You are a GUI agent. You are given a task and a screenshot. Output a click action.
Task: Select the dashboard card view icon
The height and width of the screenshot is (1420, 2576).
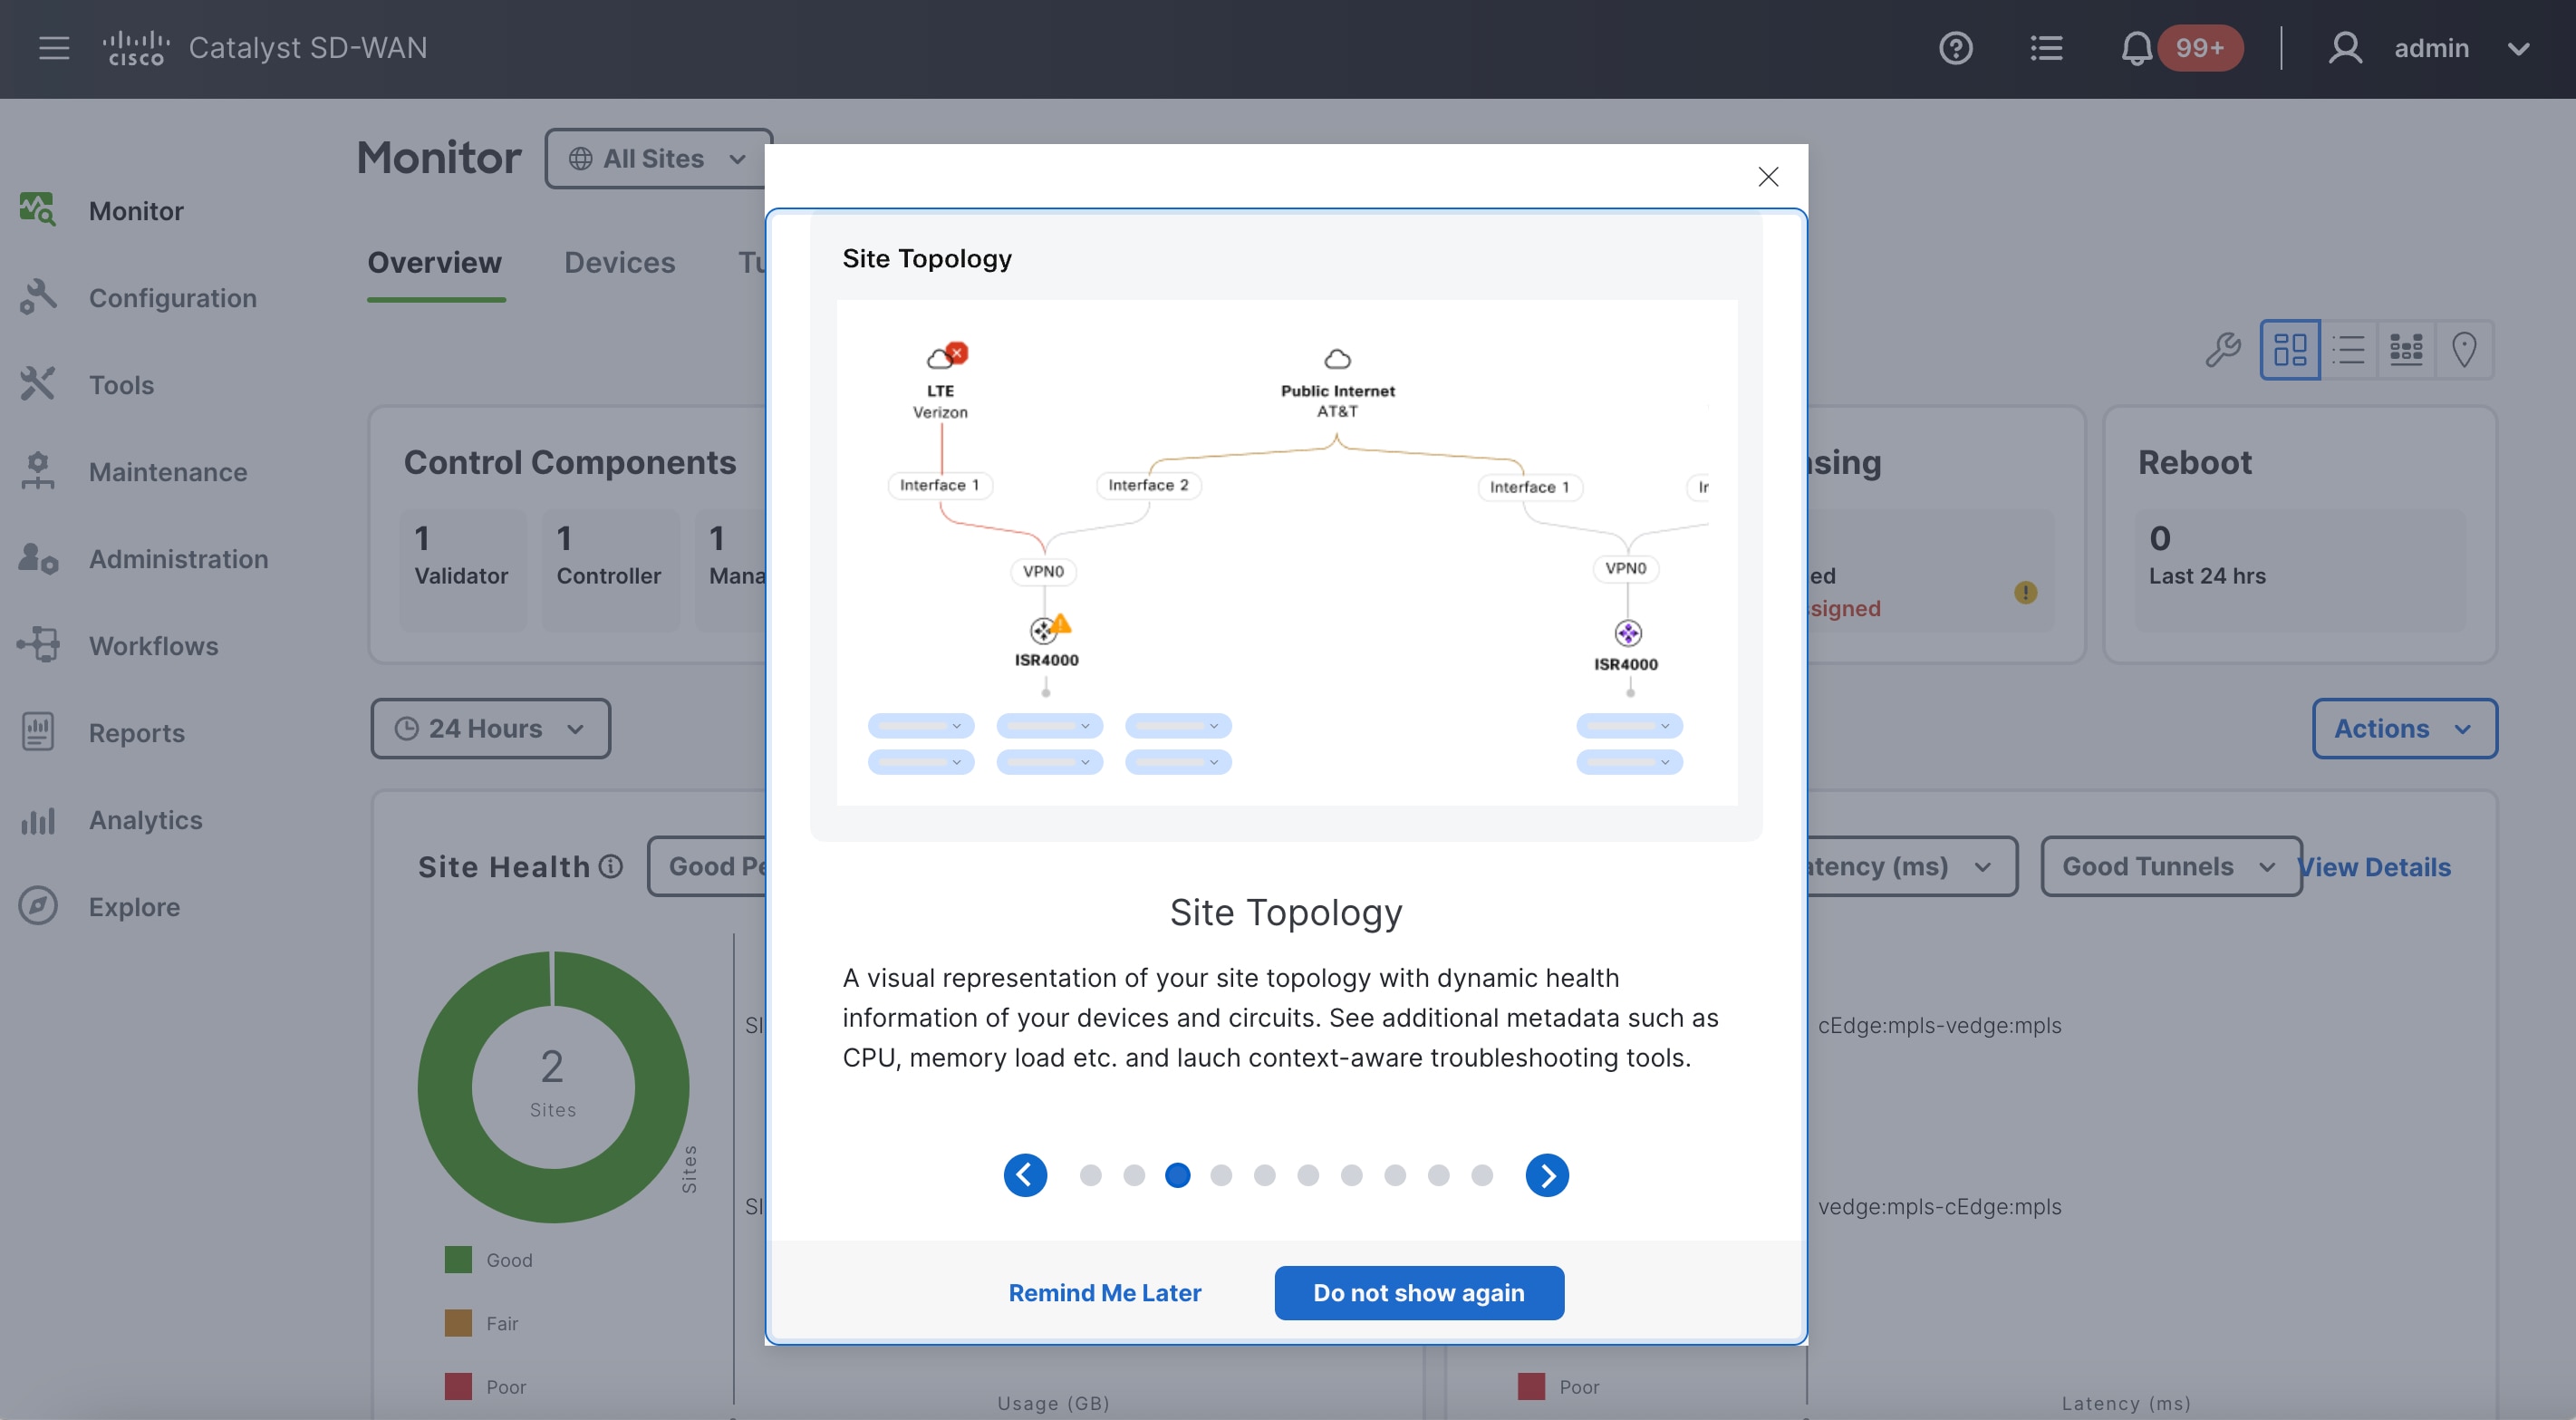click(x=2289, y=349)
